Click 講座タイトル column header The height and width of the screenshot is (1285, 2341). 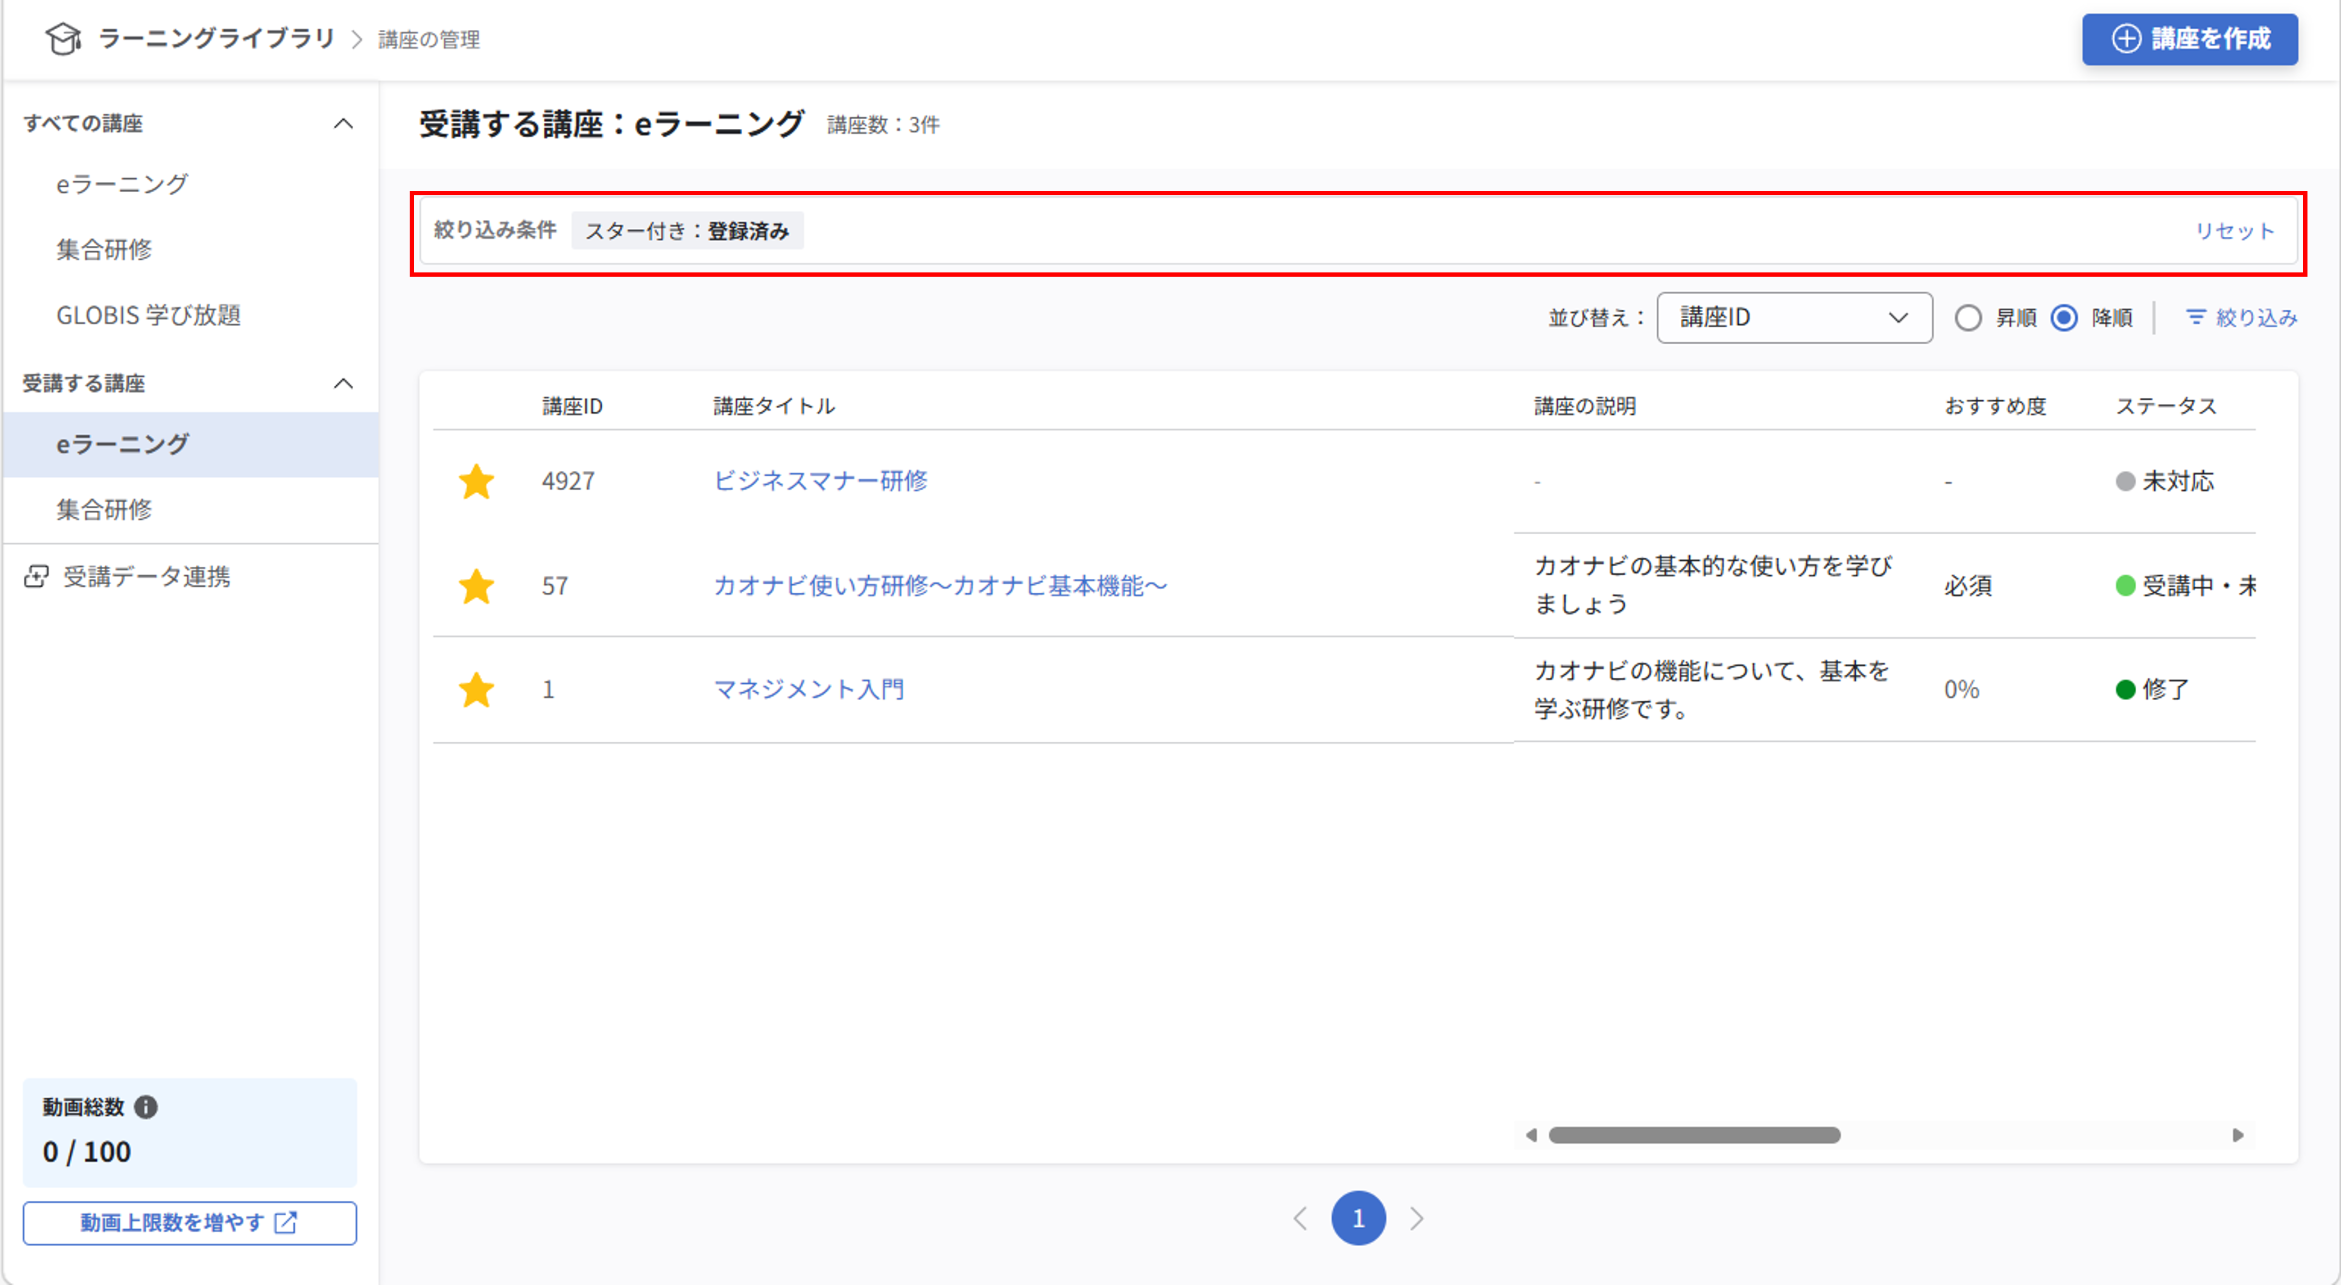click(774, 406)
